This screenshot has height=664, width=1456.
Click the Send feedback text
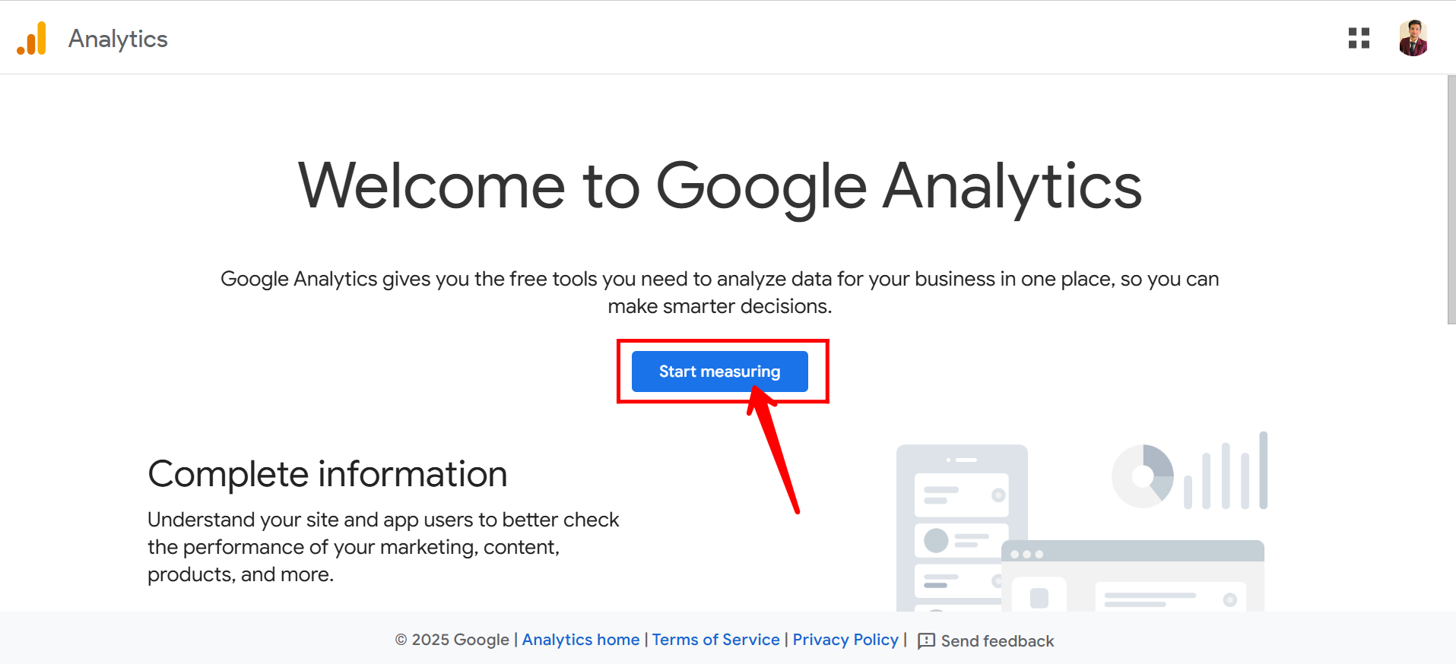tap(998, 641)
